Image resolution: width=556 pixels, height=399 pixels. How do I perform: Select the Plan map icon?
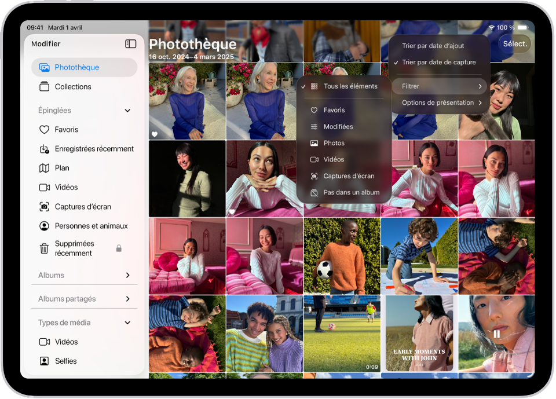click(44, 168)
